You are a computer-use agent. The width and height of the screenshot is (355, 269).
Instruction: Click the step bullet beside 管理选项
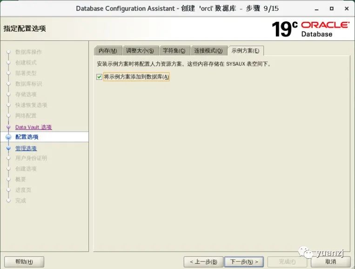coord(8,148)
